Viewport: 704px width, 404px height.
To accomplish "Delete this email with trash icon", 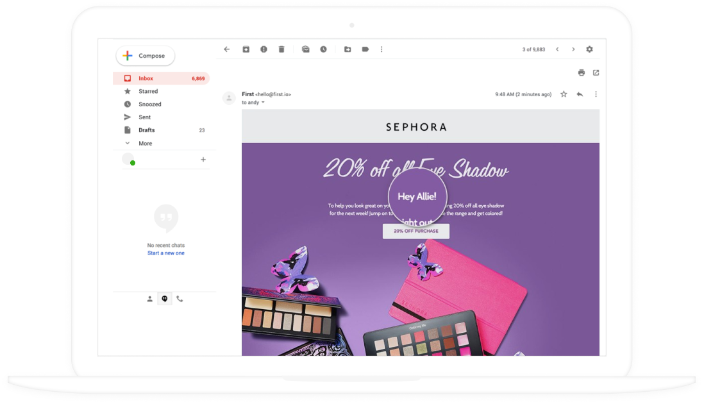I will pos(281,49).
